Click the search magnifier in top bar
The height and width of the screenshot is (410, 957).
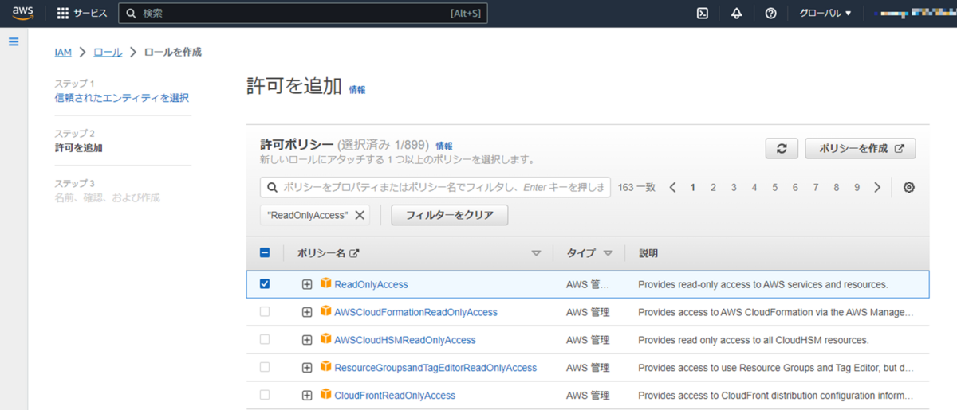pyautogui.click(x=132, y=14)
